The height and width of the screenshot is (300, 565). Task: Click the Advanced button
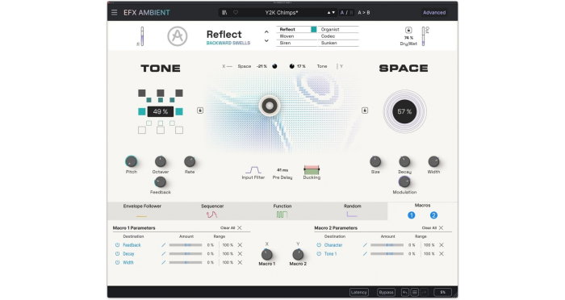tap(434, 13)
